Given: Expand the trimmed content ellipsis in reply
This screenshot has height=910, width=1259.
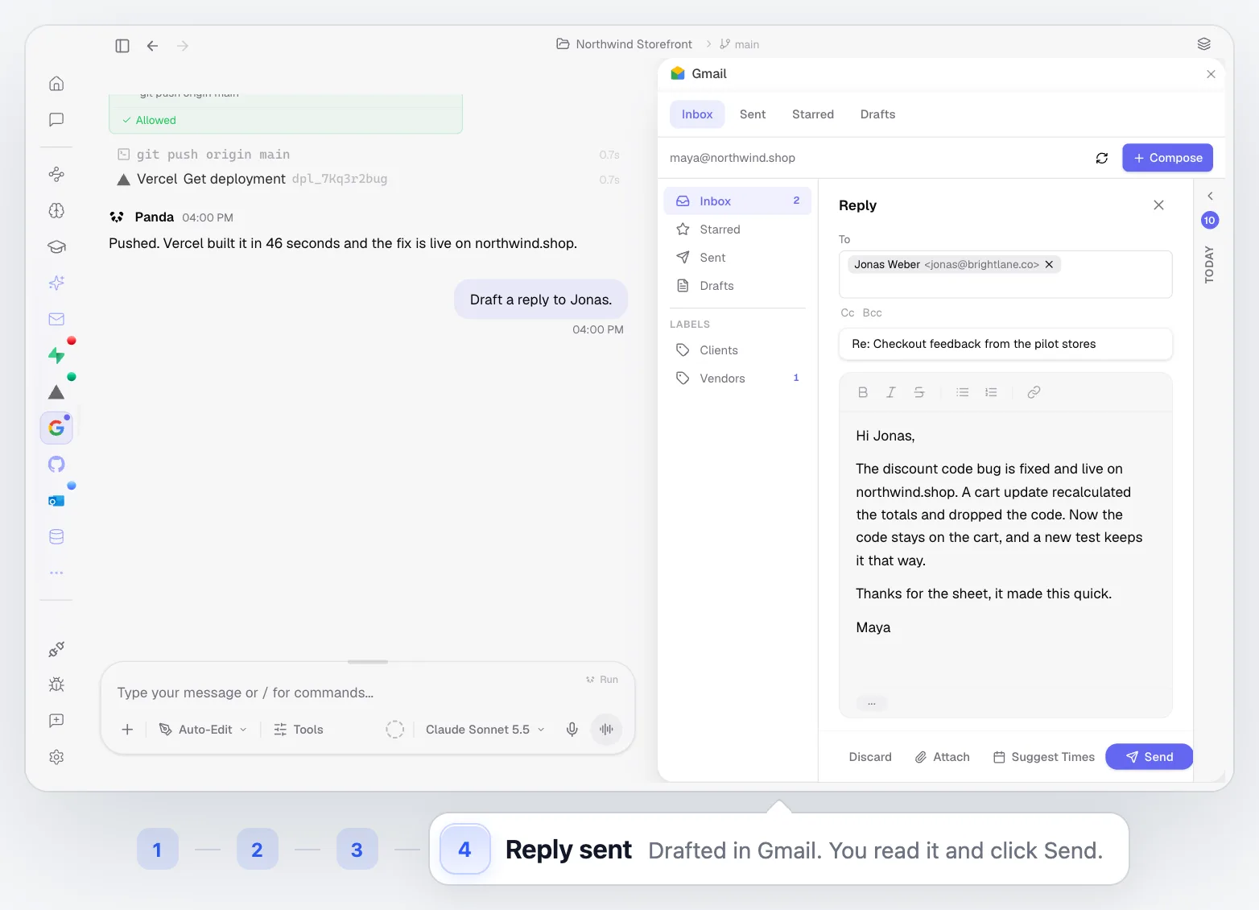Looking at the screenshot, I should 872,703.
